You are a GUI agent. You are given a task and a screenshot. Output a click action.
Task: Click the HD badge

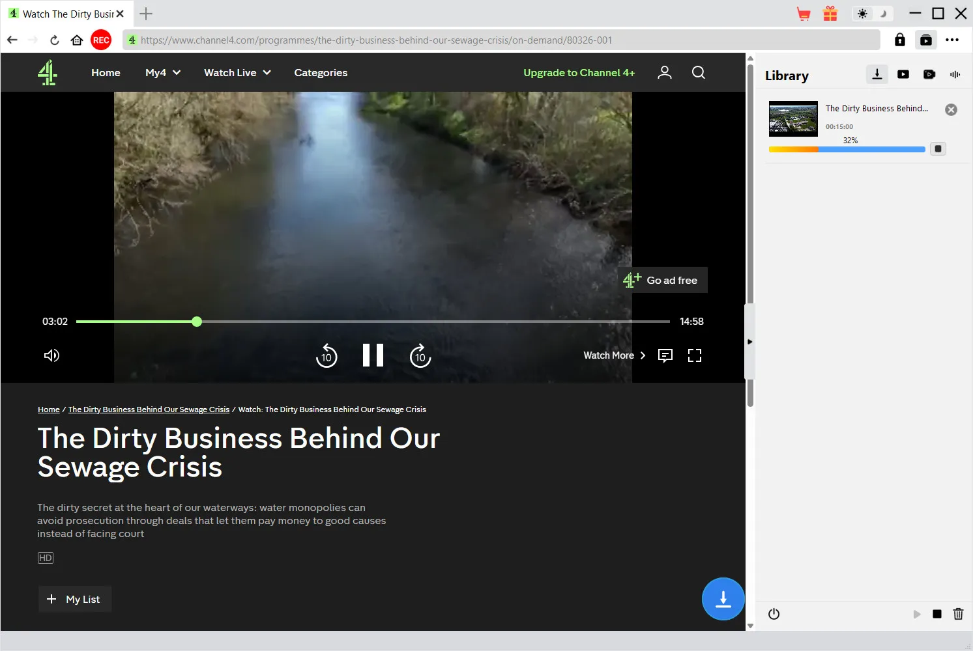click(46, 558)
